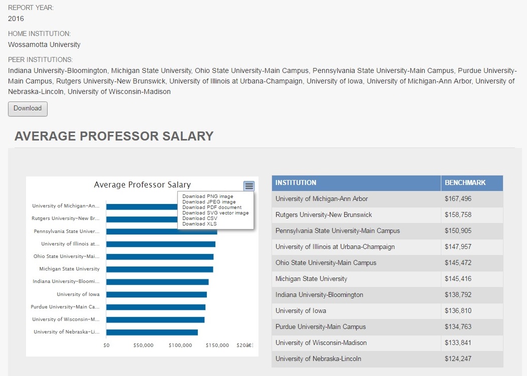Click table cell Pennsylvania State University-Main Campus
The height and width of the screenshot is (376, 527).
pos(356,231)
